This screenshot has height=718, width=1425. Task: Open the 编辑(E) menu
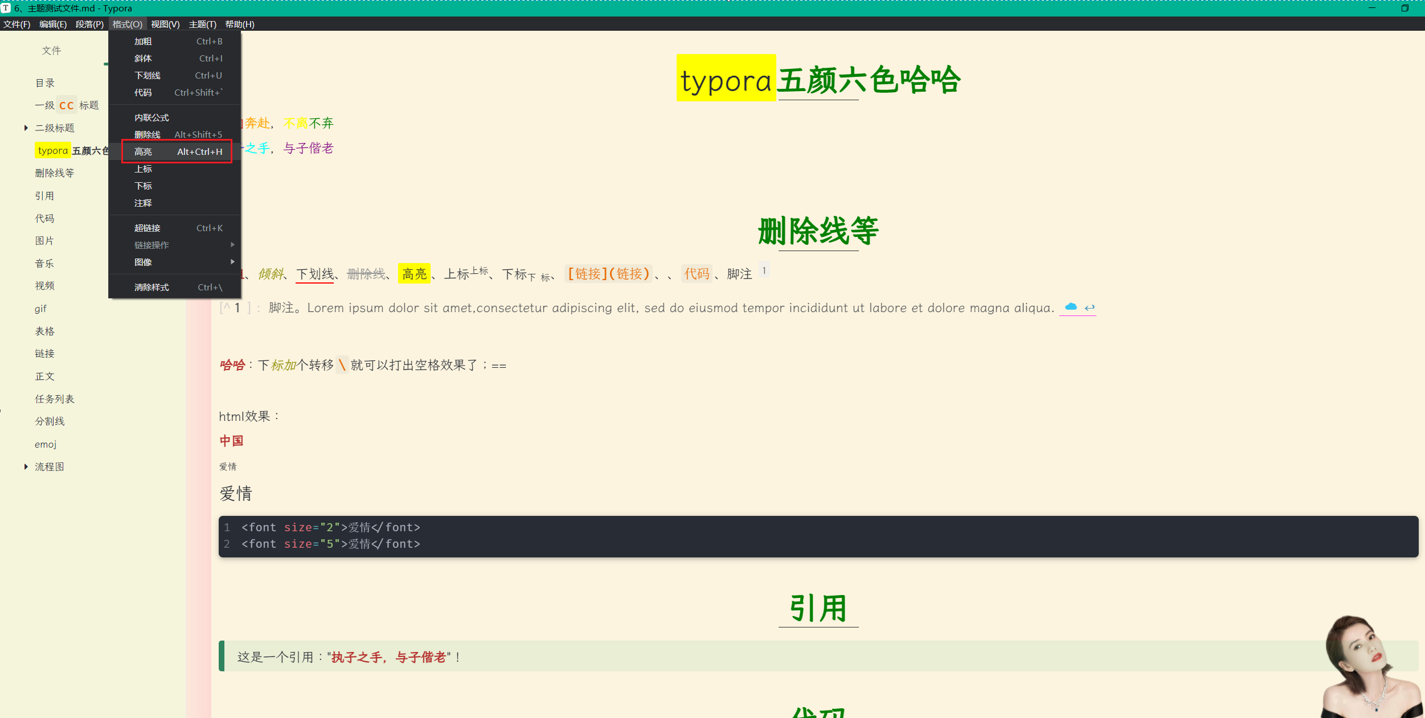click(x=53, y=24)
